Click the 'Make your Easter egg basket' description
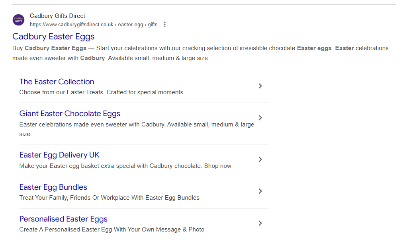 click(x=125, y=166)
